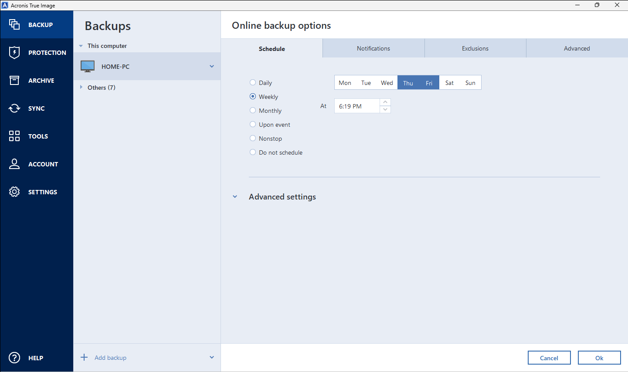Open the HOME-PC backup dropdown

tap(212, 66)
